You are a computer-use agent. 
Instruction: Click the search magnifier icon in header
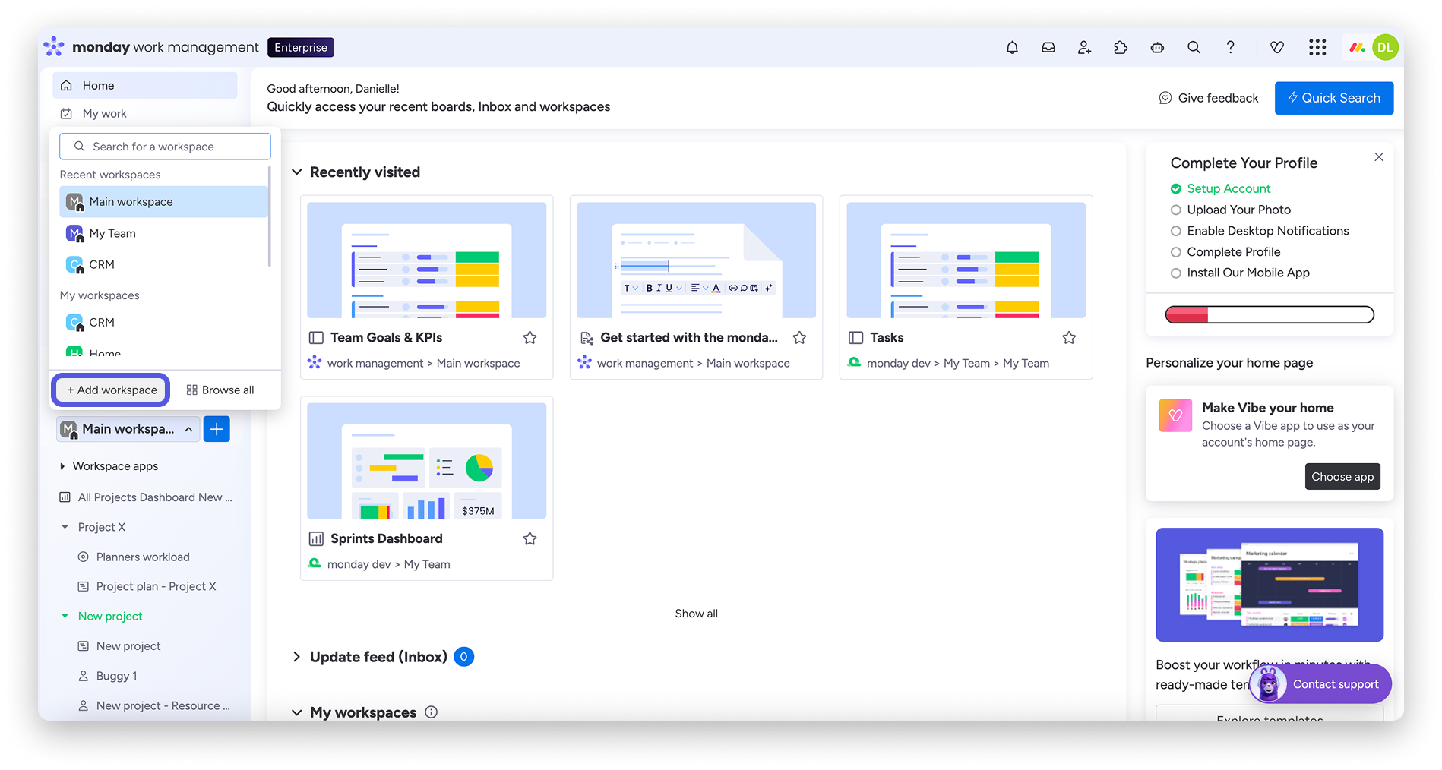coord(1194,48)
